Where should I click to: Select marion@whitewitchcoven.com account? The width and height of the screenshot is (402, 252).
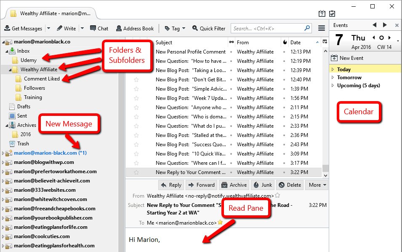pos(50,199)
